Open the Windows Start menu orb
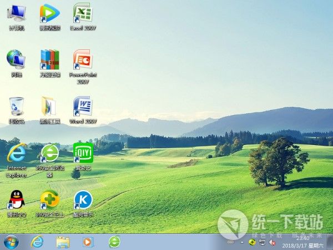 click(x=11, y=242)
